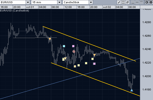This screenshot has width=153, height=100.
Task: Open the EUR/USD currency pair dropdown
Action: [x=28, y=2]
